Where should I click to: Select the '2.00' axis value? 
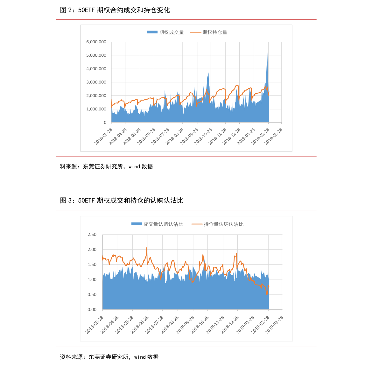(92, 250)
